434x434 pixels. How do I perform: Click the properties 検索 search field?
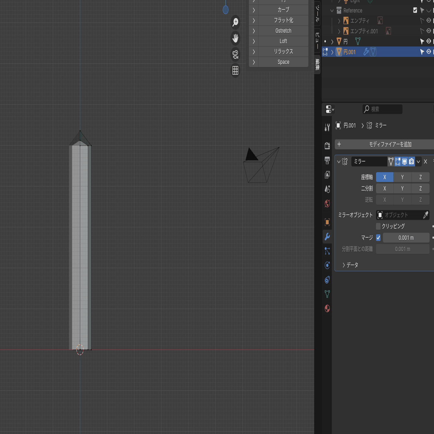pyautogui.click(x=382, y=109)
